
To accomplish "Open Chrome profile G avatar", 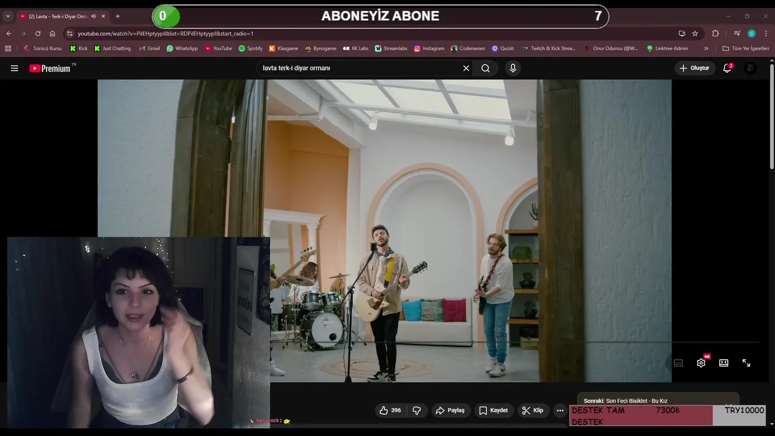I will 751,33.
